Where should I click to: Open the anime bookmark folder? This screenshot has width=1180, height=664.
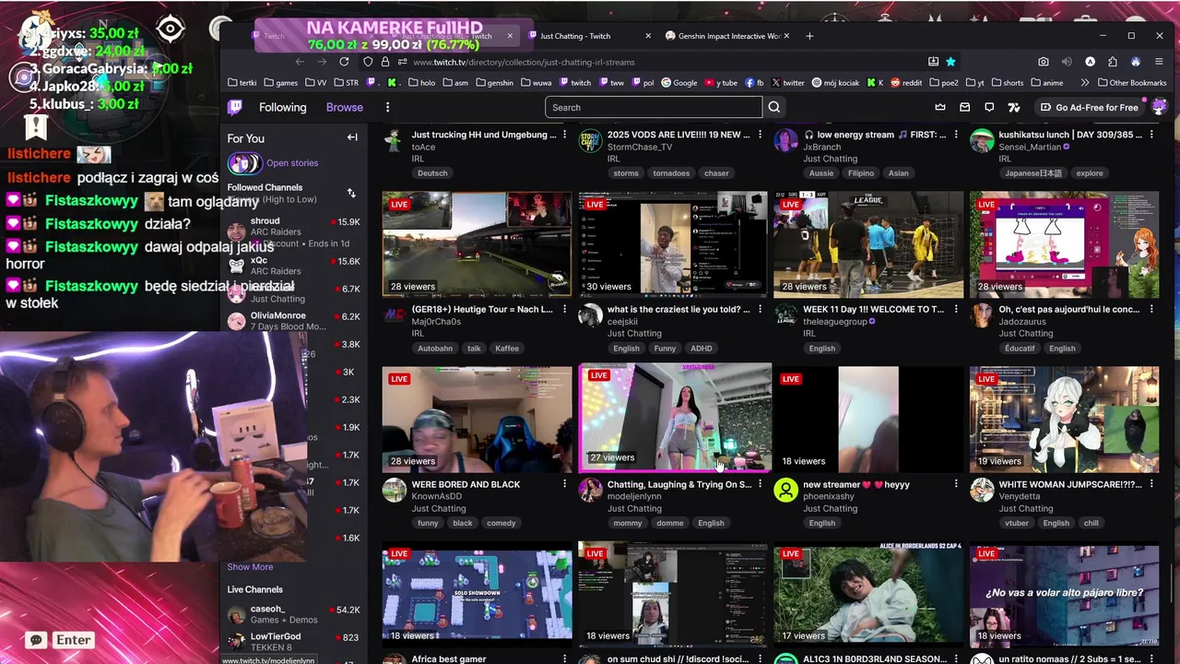[1045, 82]
